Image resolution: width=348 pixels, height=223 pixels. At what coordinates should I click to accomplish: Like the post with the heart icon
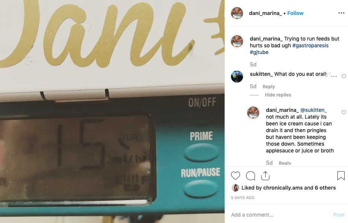pos(236,176)
